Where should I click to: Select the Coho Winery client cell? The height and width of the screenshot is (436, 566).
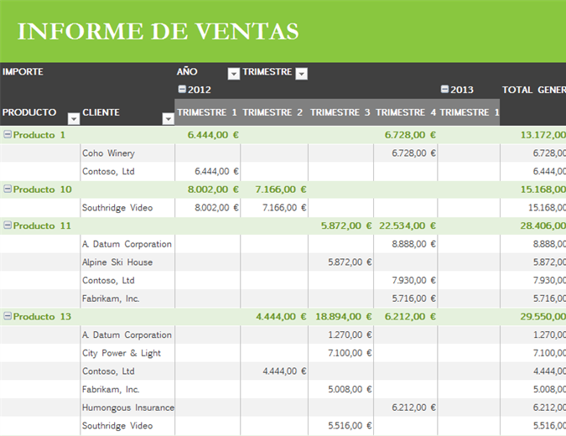(x=108, y=153)
